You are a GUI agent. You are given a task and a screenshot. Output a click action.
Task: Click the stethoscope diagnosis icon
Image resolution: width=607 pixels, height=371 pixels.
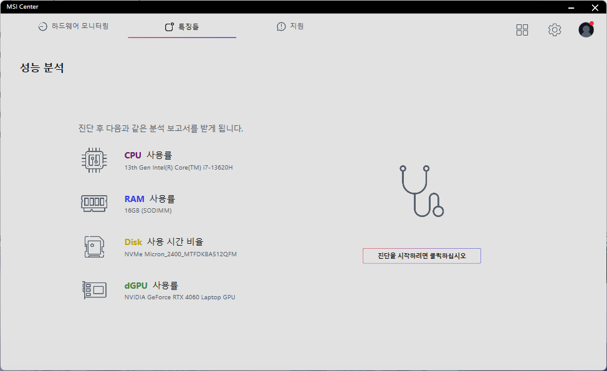421,191
